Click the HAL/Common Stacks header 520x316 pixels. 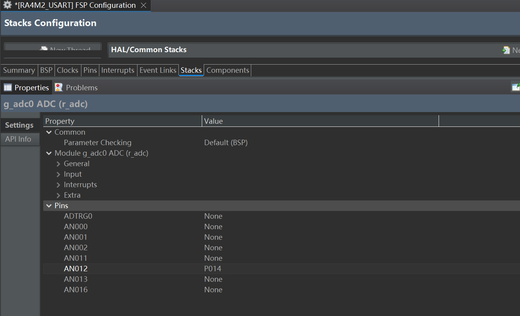(x=149, y=50)
